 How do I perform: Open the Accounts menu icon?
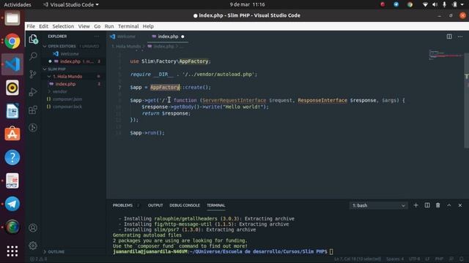33,228
